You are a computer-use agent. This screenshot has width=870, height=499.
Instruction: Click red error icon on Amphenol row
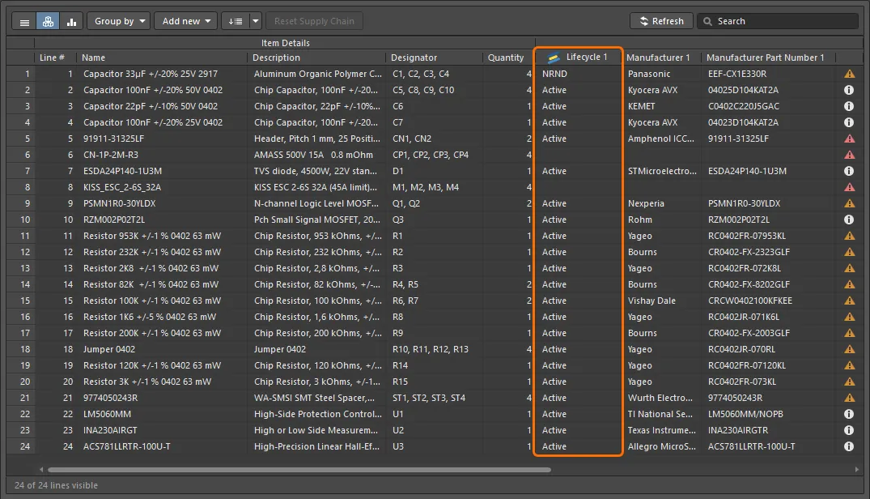pos(849,139)
